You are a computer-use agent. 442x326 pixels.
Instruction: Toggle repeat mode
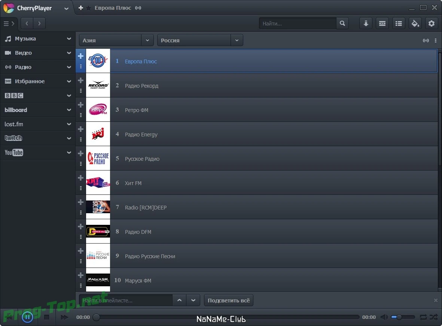point(423,317)
